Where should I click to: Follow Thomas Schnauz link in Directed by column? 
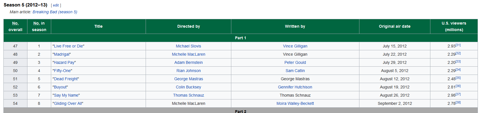pyautogui.click(x=188, y=95)
